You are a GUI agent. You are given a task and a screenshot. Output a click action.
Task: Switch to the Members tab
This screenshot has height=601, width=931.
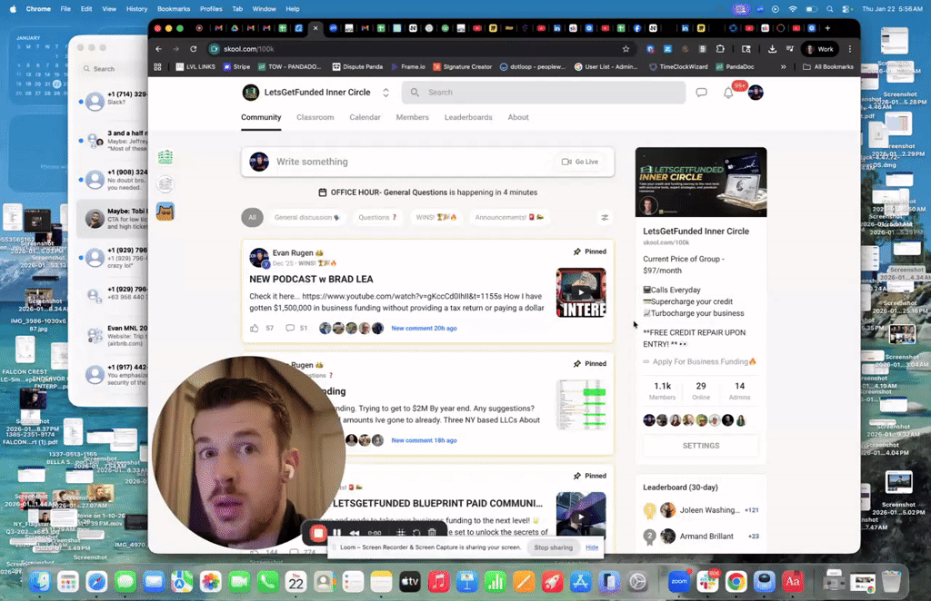coord(412,117)
